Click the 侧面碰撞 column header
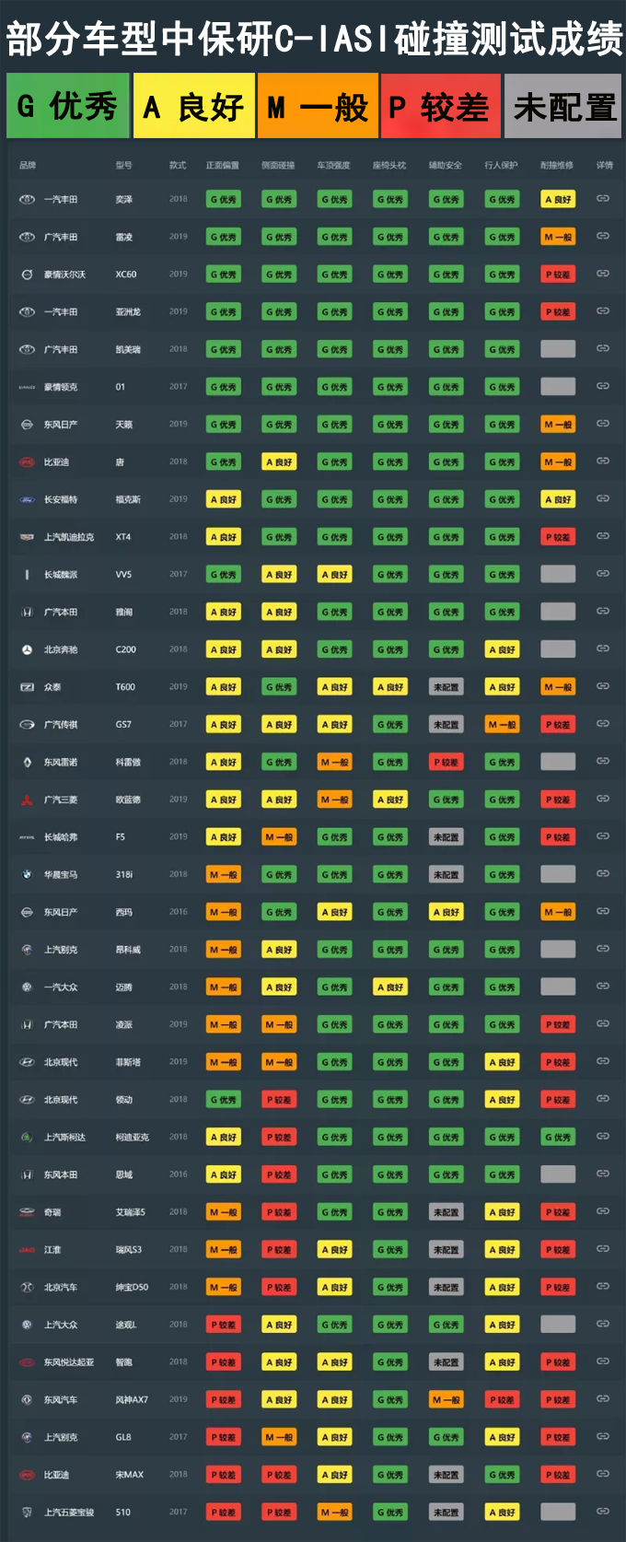Screen dimensions: 626x1542 coord(278,166)
